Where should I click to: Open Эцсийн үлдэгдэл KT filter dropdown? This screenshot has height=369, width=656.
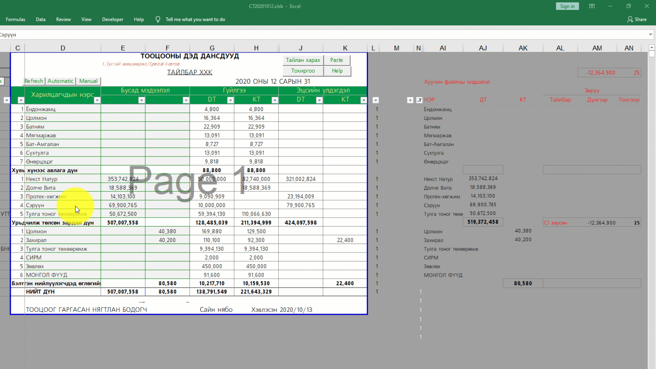click(x=364, y=100)
